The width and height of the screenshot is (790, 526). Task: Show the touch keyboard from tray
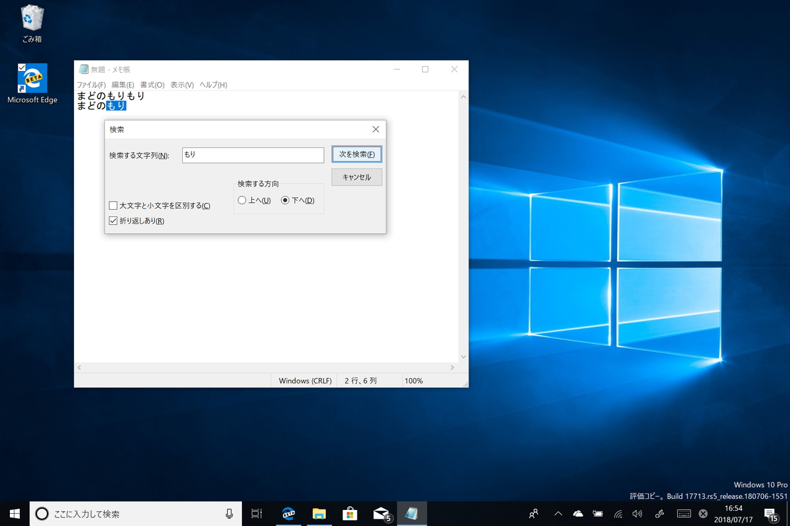(684, 514)
